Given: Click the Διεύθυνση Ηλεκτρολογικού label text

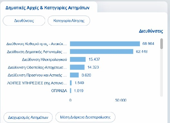Looking at the screenshot, I should tap(45, 60).
